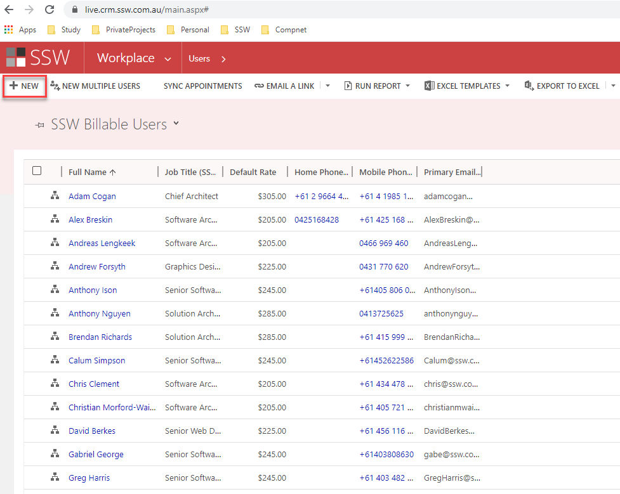The height and width of the screenshot is (494, 620).
Task: Click Email a Link command
Action: click(284, 86)
